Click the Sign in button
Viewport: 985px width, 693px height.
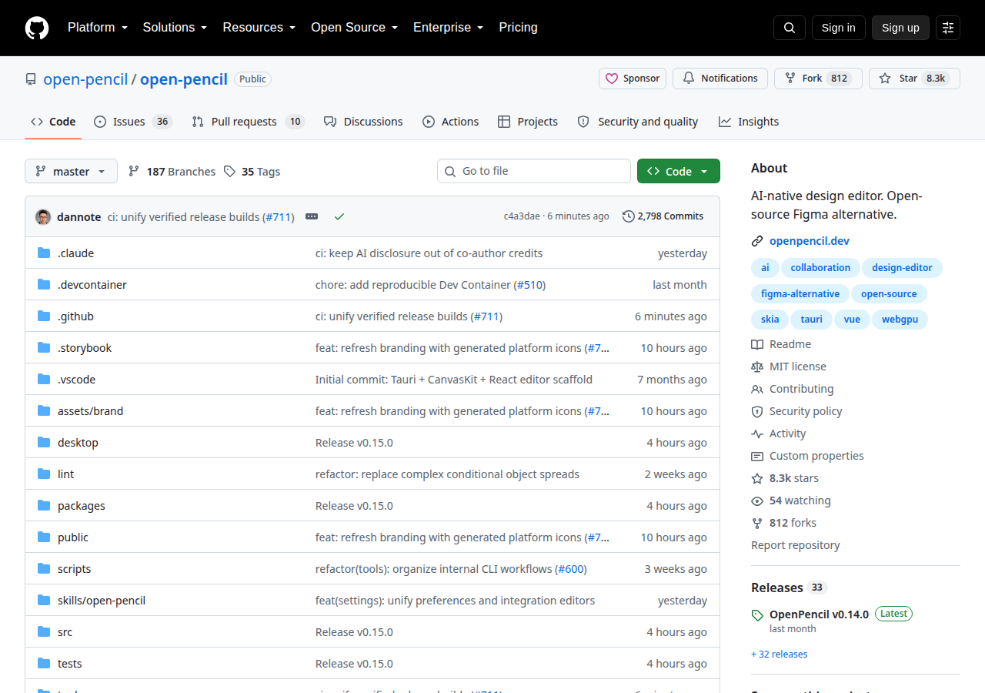(839, 28)
